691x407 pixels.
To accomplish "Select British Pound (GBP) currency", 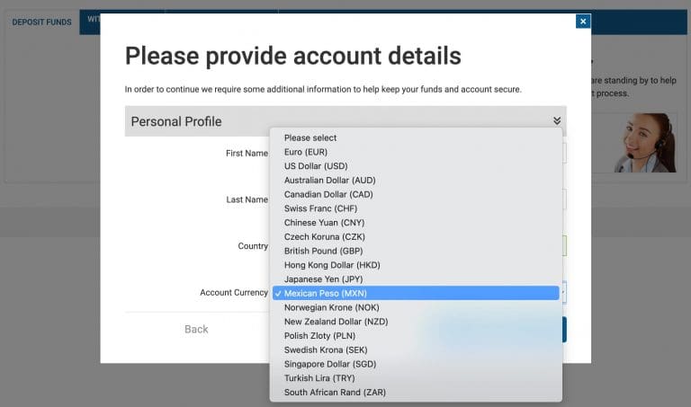I will [x=416, y=251].
